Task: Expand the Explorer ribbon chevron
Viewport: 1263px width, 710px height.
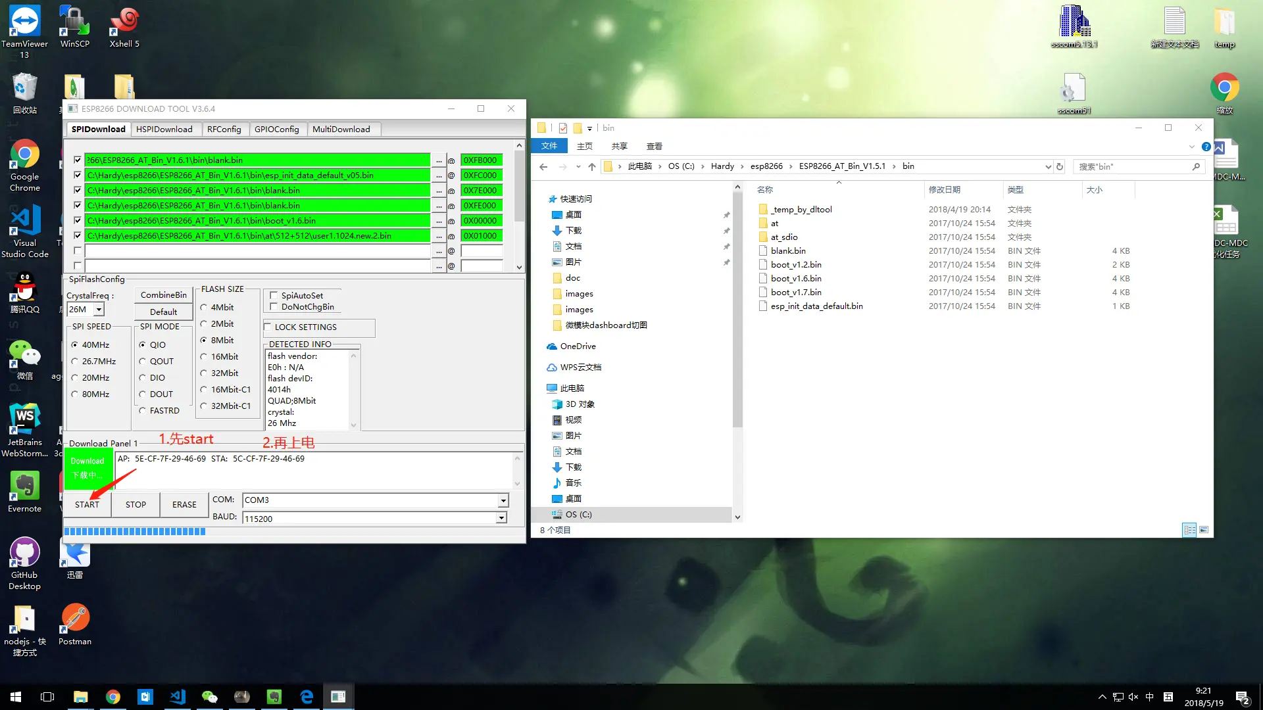Action: tap(1192, 147)
